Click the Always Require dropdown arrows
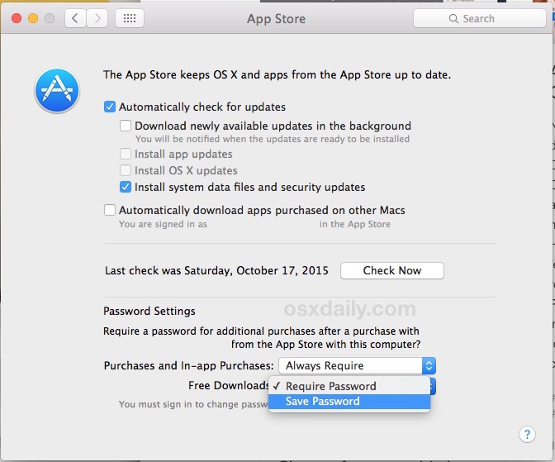555x462 pixels. pyautogui.click(x=429, y=365)
